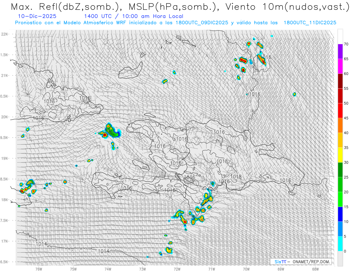Image resolution: width=354 pixels, height=273 pixels.
Task: Click the '50' value on the color scale
Action: (346, 103)
